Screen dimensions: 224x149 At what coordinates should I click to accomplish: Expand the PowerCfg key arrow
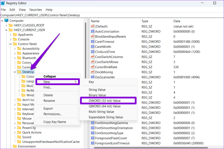click(x=15, y=128)
